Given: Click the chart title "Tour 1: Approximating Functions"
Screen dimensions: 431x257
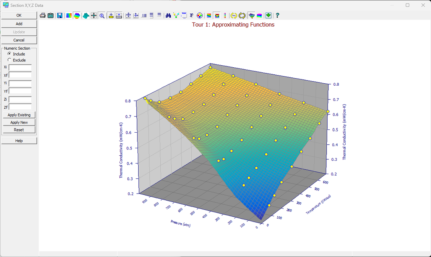Looking at the screenshot, I should (x=233, y=25).
